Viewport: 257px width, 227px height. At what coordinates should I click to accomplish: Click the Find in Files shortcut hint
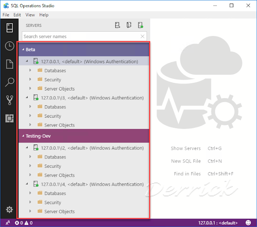pyautogui.click(x=204, y=174)
